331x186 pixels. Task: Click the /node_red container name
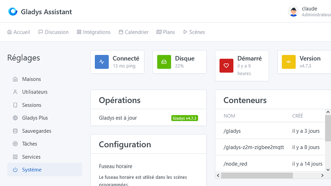(x=236, y=164)
